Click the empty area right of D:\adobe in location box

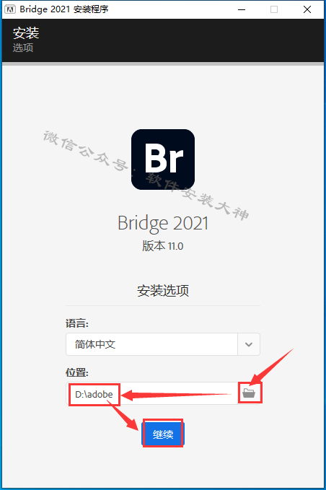(178, 393)
